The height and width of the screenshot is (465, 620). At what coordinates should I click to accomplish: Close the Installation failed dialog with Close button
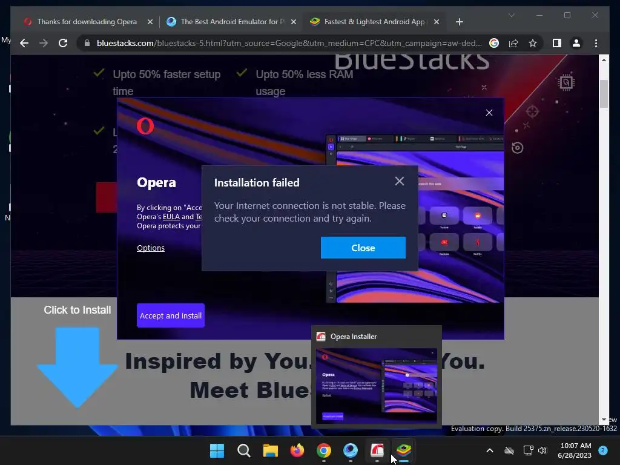pyautogui.click(x=363, y=248)
